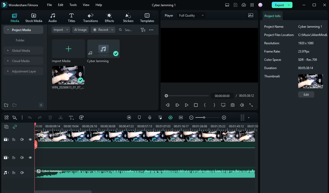This screenshot has width=329, height=193.
Task: Switch to the Audio tab
Action: click(x=53, y=18)
